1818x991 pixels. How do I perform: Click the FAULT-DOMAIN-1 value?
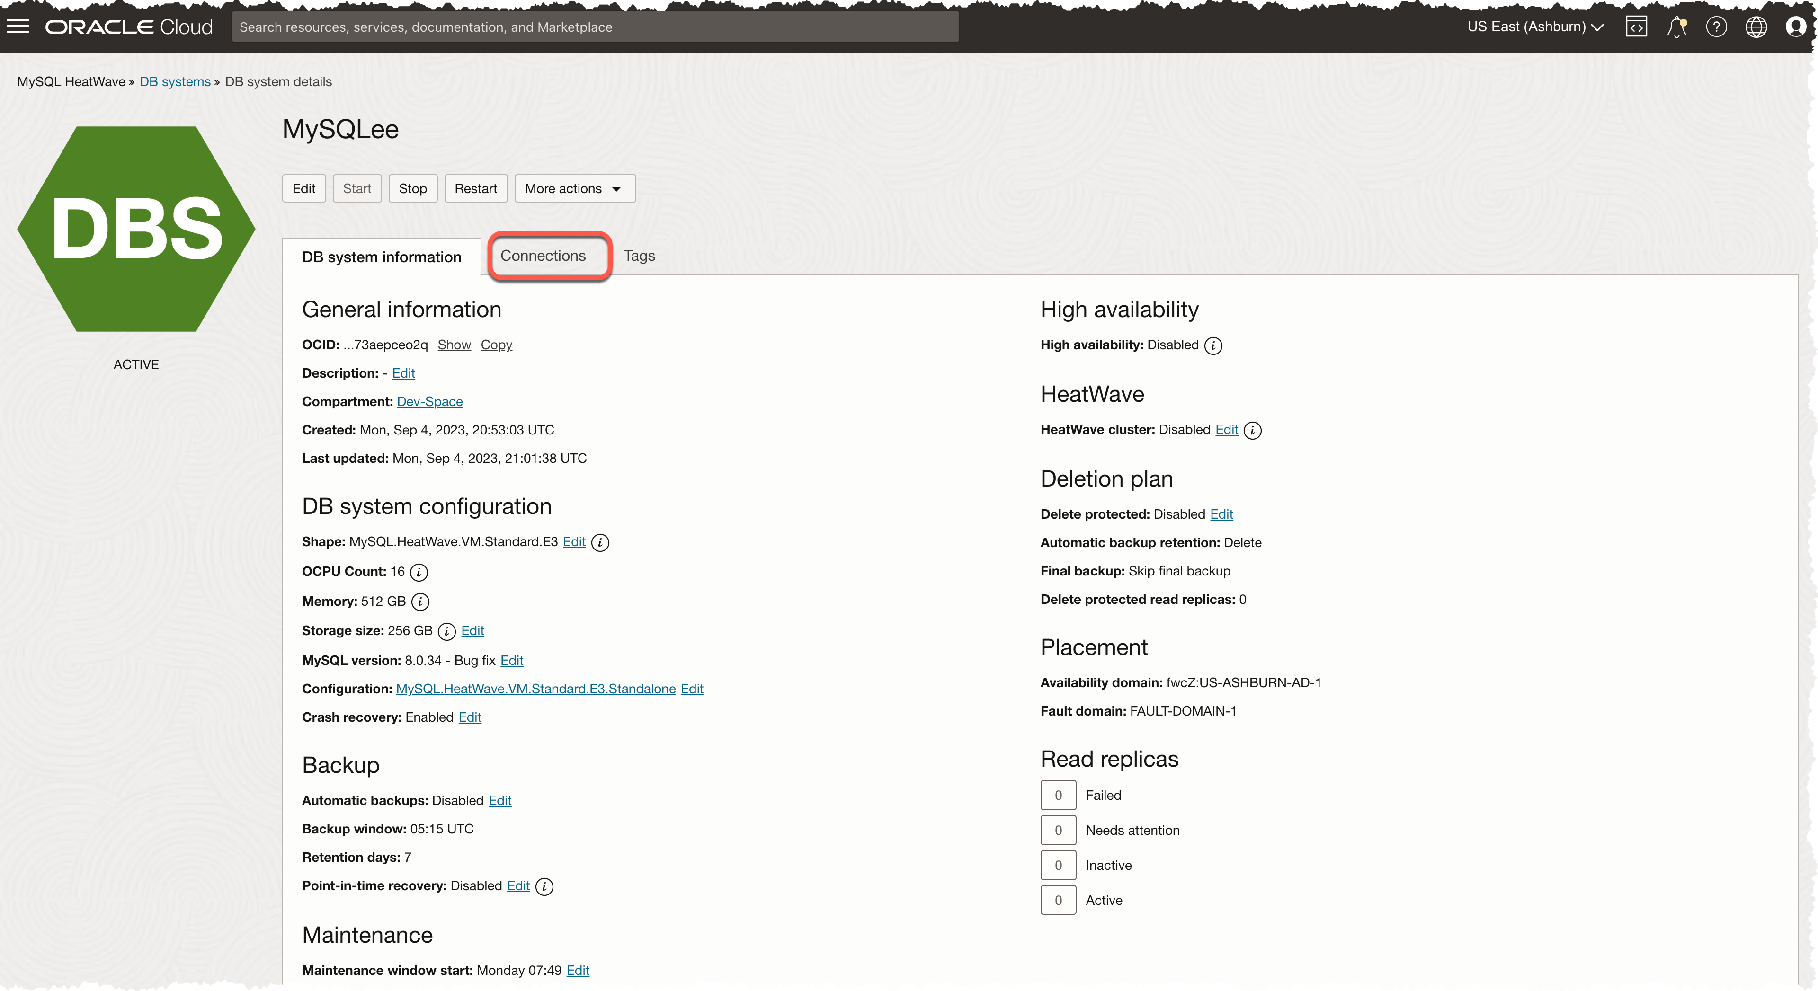[1183, 711]
